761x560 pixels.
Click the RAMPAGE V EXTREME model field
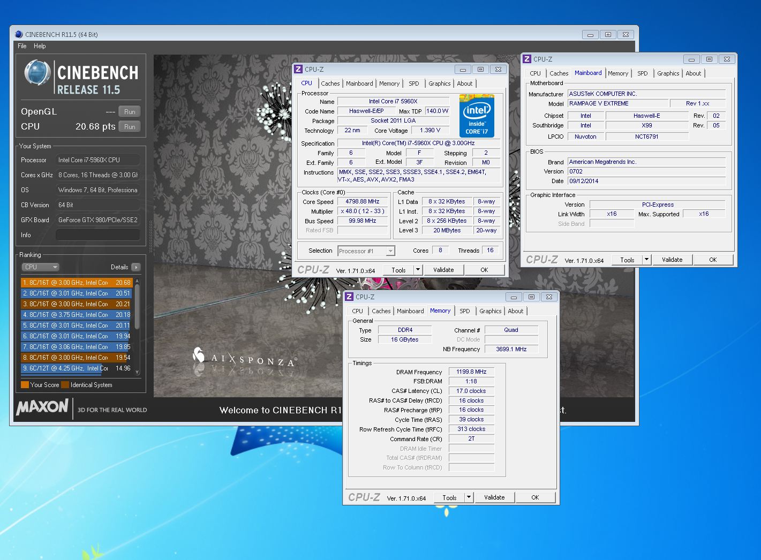[618, 103]
